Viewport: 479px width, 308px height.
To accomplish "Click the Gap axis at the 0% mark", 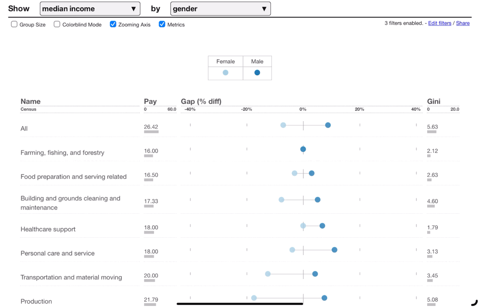I will tap(303, 109).
